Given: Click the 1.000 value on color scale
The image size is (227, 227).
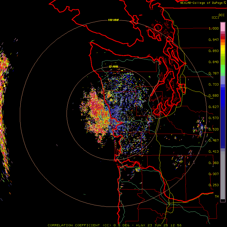Looking at the screenshot, I should coord(214,28).
